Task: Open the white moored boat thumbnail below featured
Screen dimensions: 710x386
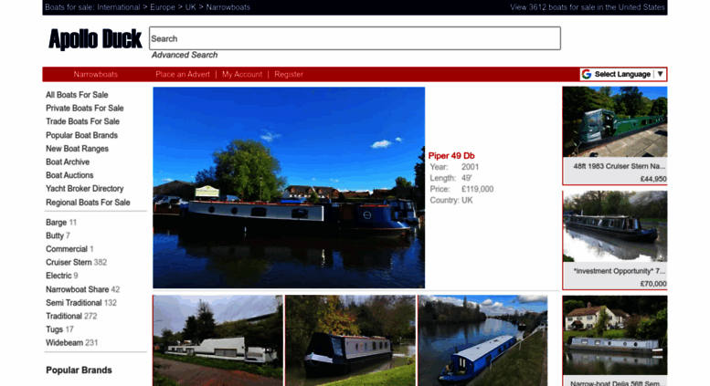Action: point(217,340)
